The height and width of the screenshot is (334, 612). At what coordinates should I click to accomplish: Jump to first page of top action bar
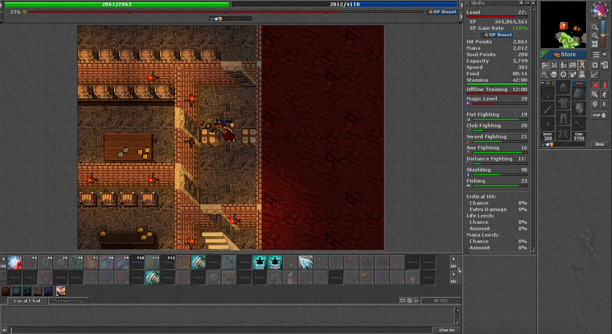(x=3, y=266)
